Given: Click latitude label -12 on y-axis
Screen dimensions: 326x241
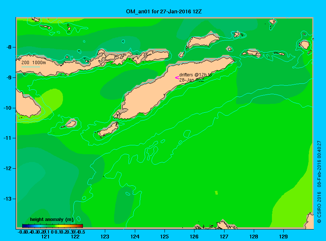Looking at the screenshot, I should pyautogui.click(x=8, y=168).
